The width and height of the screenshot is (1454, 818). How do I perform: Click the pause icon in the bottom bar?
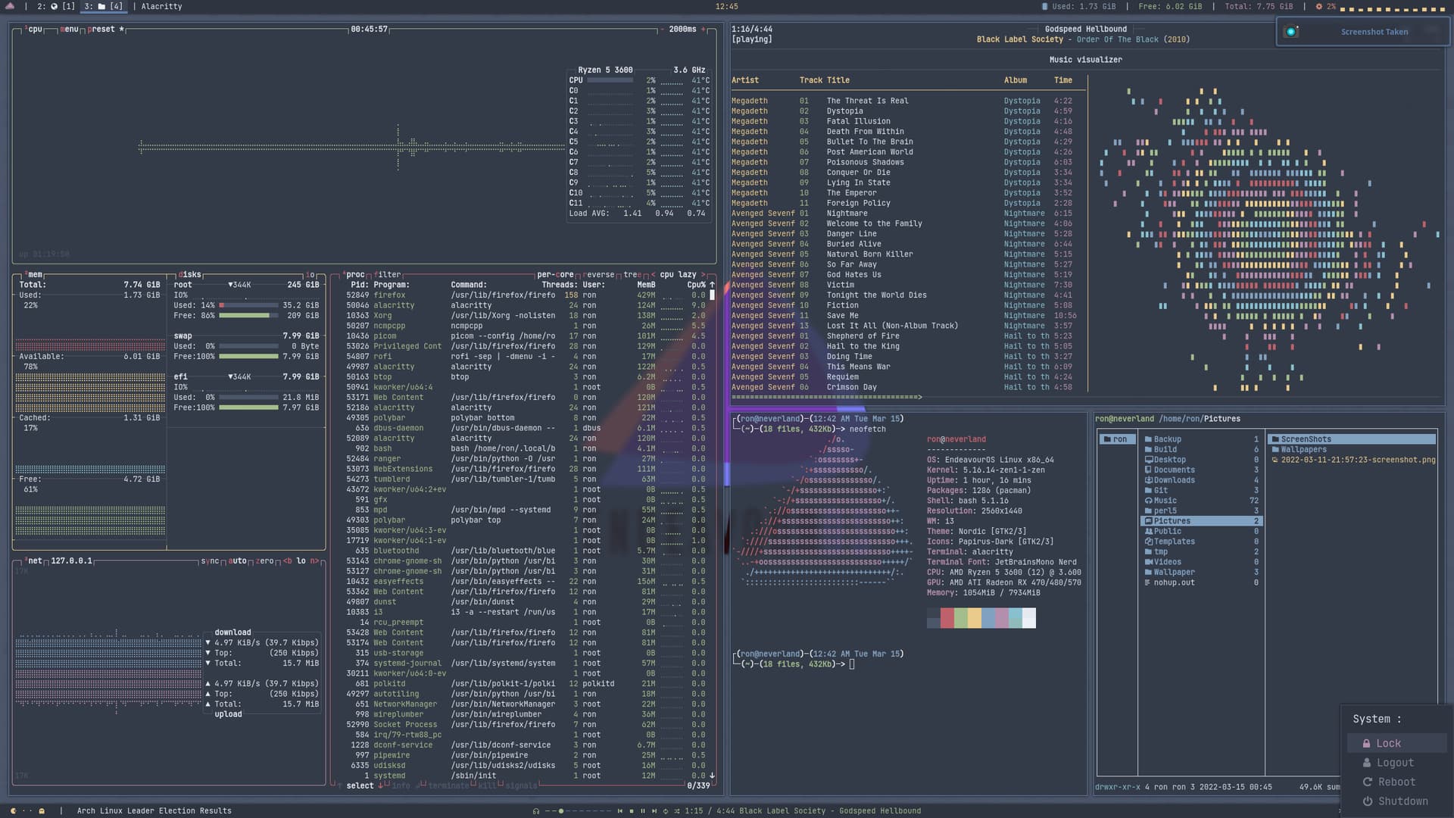tap(643, 811)
